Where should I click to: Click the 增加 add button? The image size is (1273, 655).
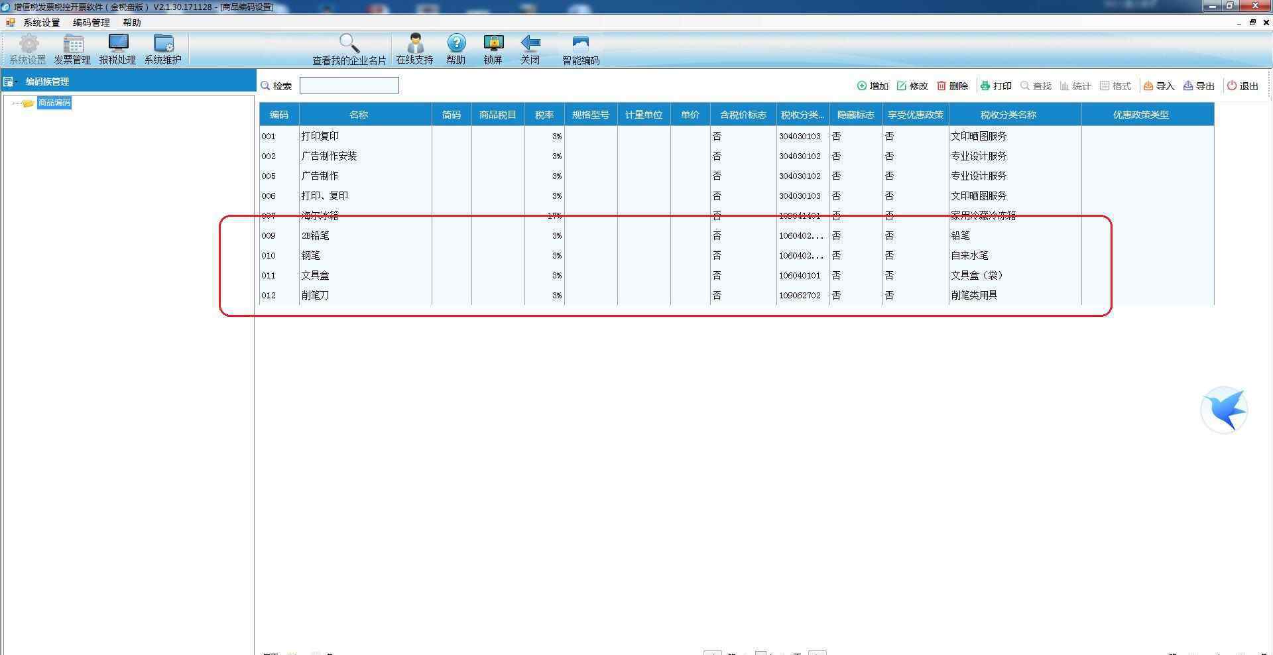point(873,86)
